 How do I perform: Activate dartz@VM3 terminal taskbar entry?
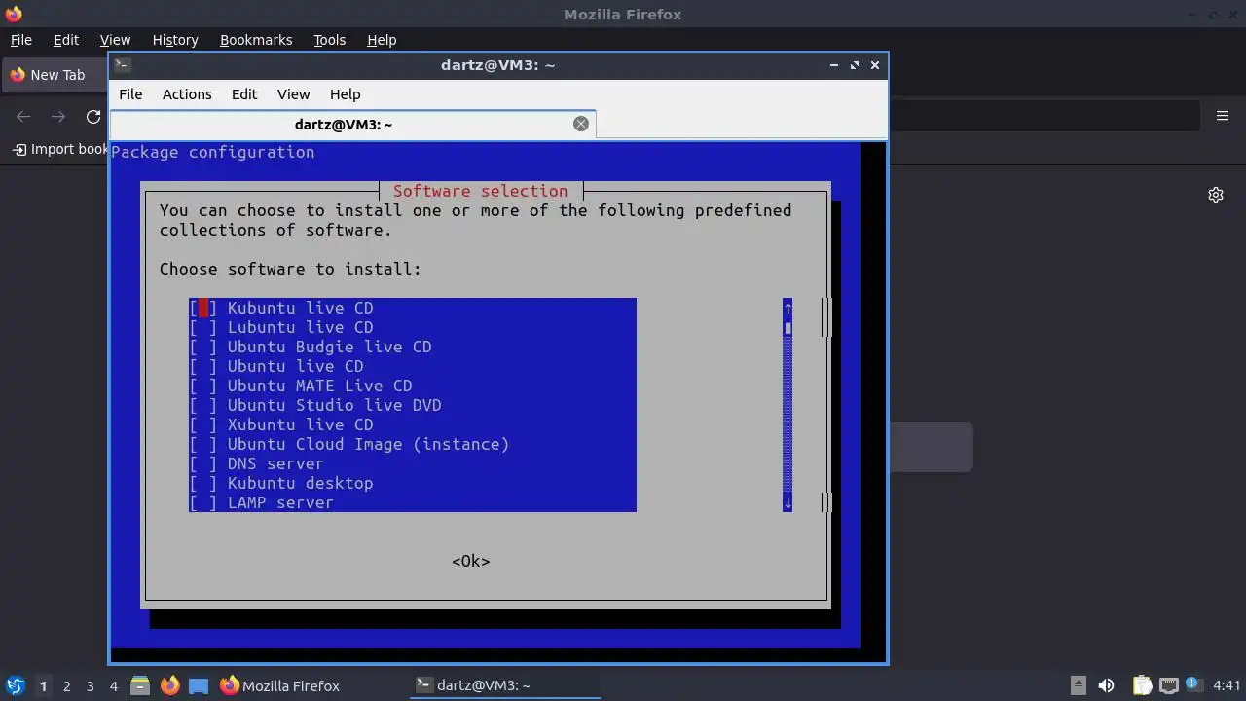tap(505, 685)
